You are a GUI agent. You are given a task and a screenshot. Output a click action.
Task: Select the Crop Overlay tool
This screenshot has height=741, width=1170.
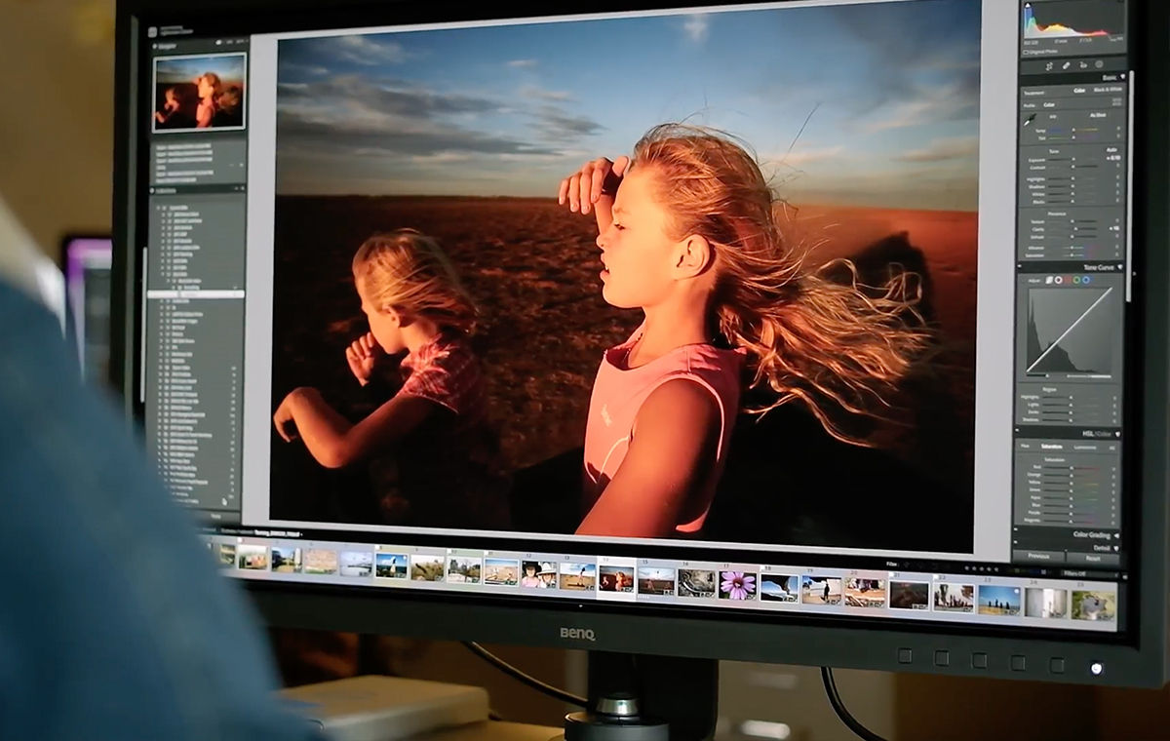[x=1049, y=65]
